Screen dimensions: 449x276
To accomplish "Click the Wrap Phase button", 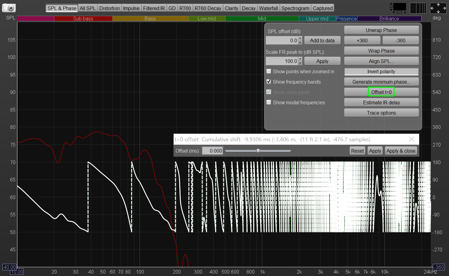I will [381, 51].
